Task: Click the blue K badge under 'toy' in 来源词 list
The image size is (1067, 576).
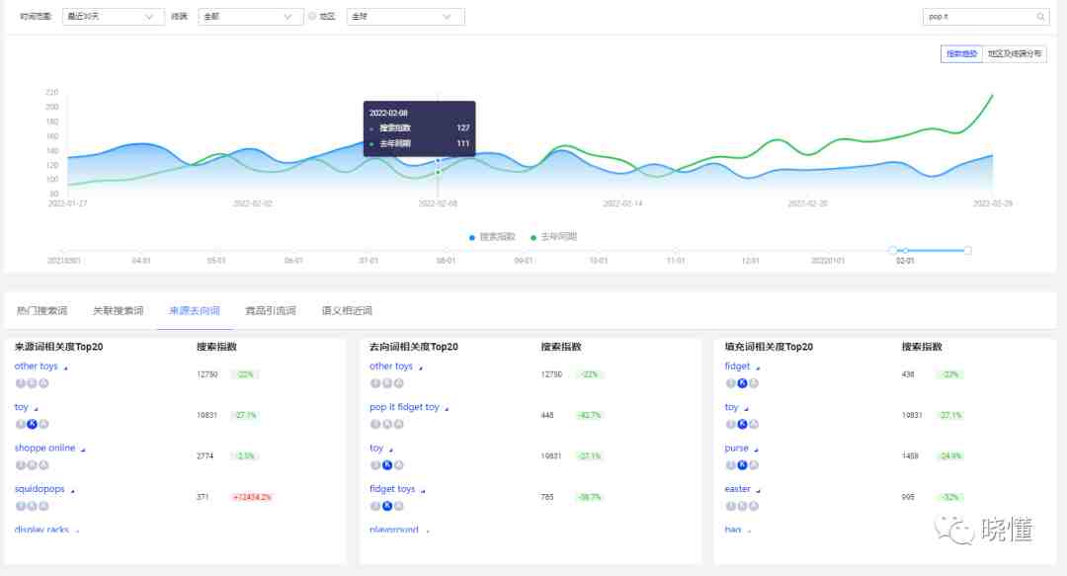Action: [32, 424]
